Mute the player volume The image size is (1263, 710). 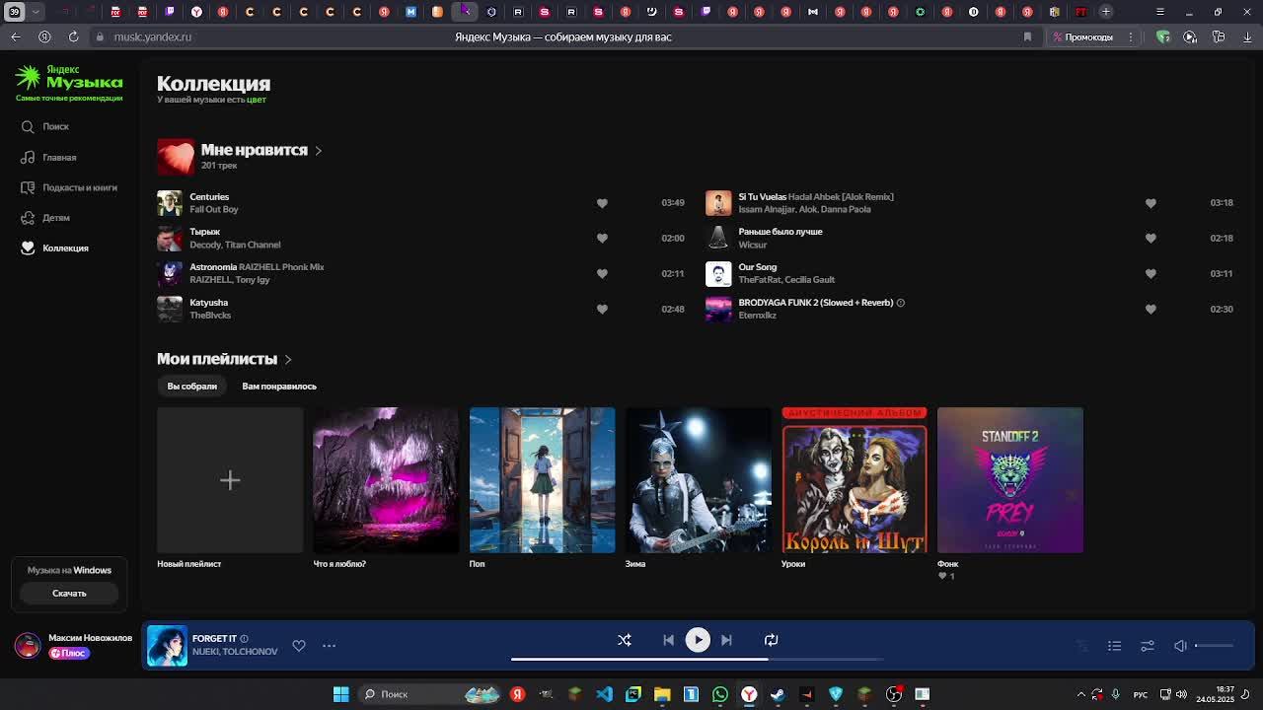pyautogui.click(x=1180, y=646)
